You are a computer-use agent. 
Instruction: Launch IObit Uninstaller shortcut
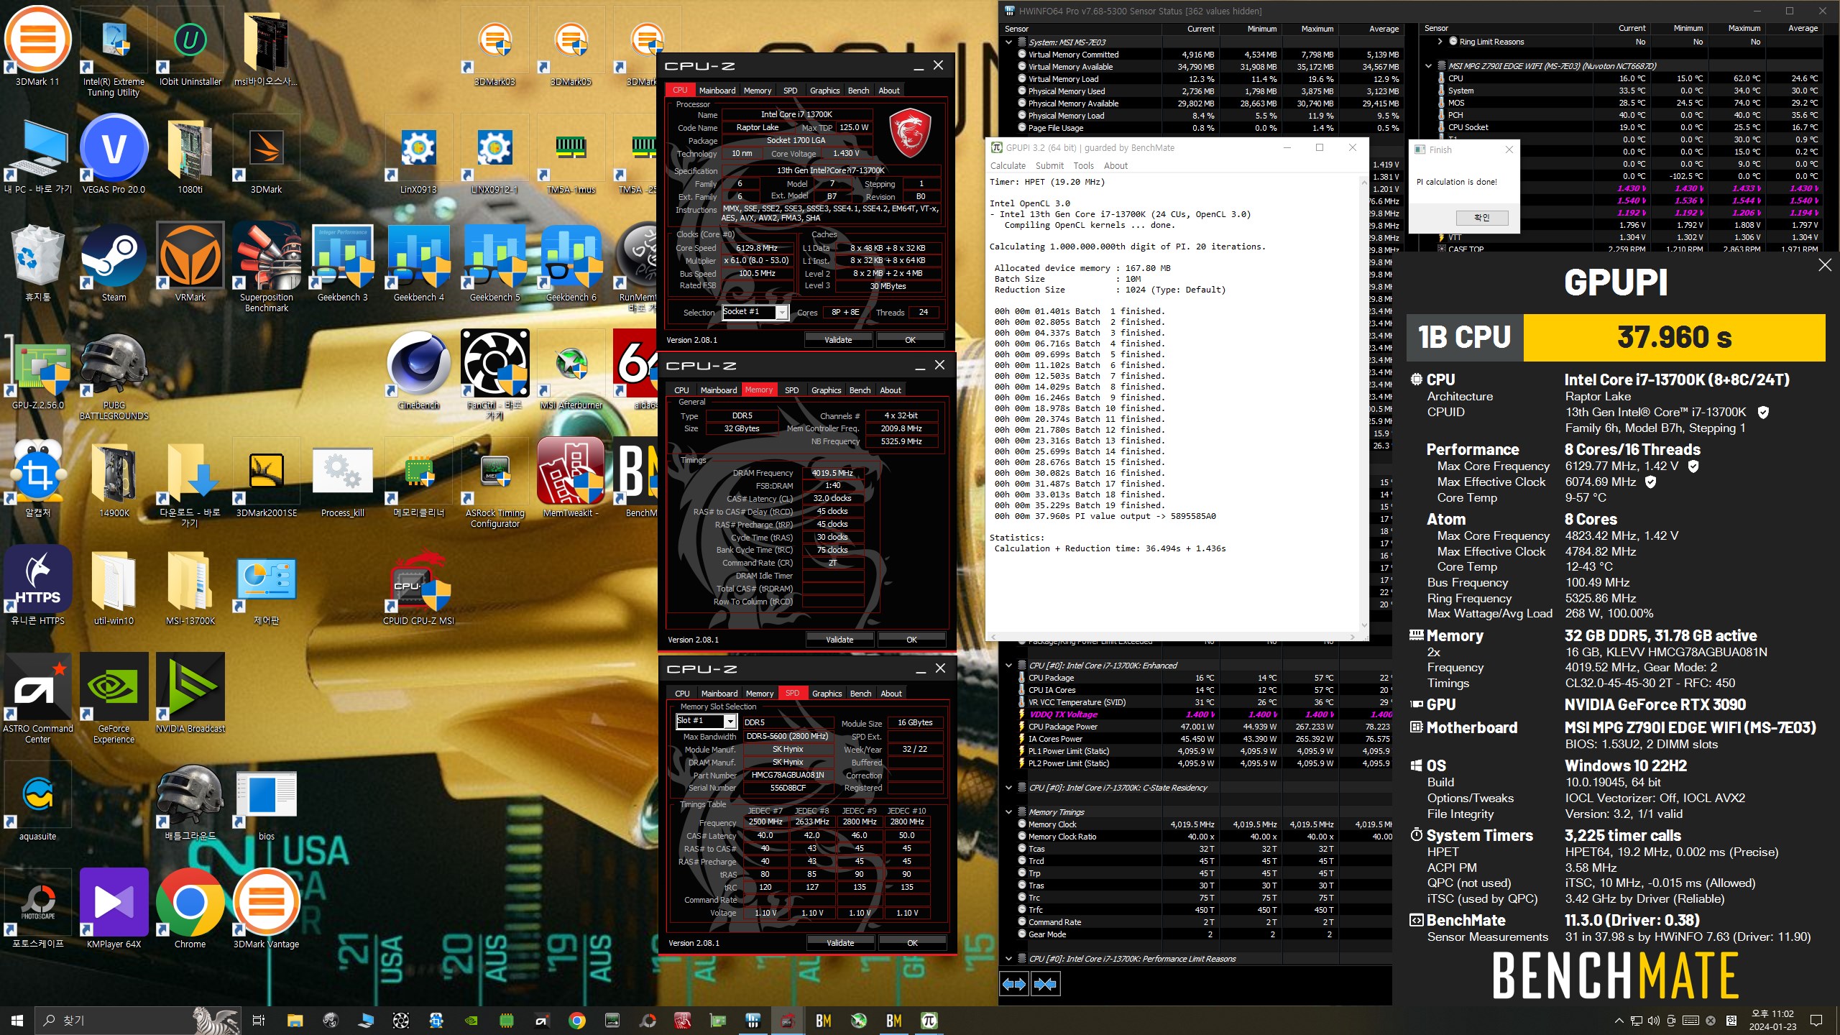coord(190,45)
